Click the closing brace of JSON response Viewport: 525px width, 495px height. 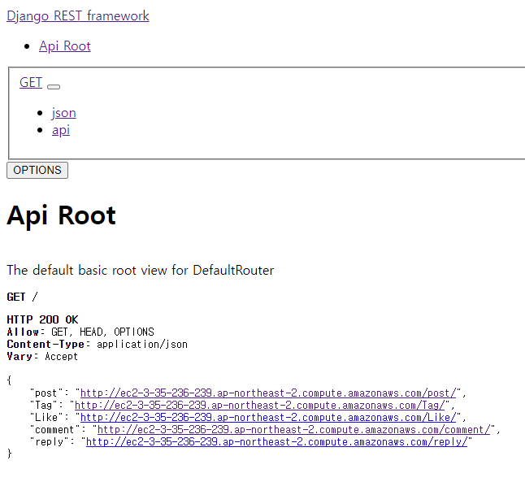point(10,454)
